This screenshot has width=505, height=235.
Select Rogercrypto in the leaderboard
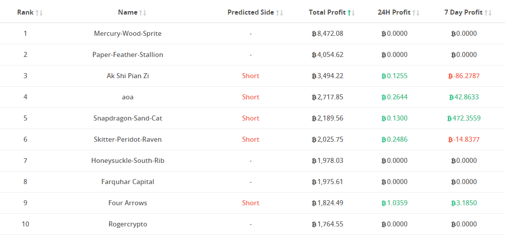click(x=128, y=224)
